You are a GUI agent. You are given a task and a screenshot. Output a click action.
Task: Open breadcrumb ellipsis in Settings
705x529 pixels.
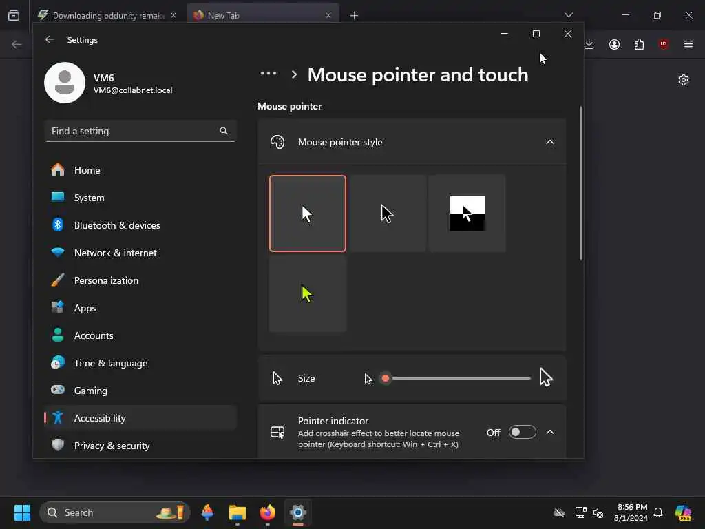tap(269, 74)
